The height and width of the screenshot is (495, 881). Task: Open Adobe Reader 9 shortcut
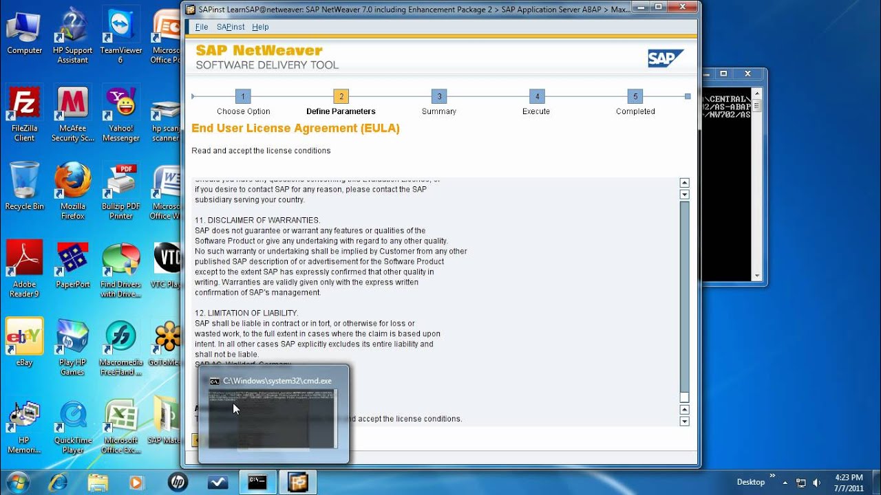[24, 269]
